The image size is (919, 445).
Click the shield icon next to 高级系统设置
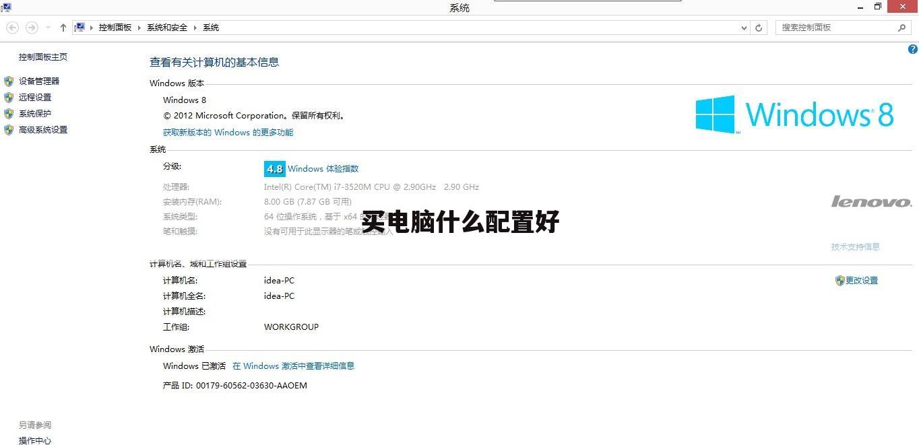click(x=9, y=130)
